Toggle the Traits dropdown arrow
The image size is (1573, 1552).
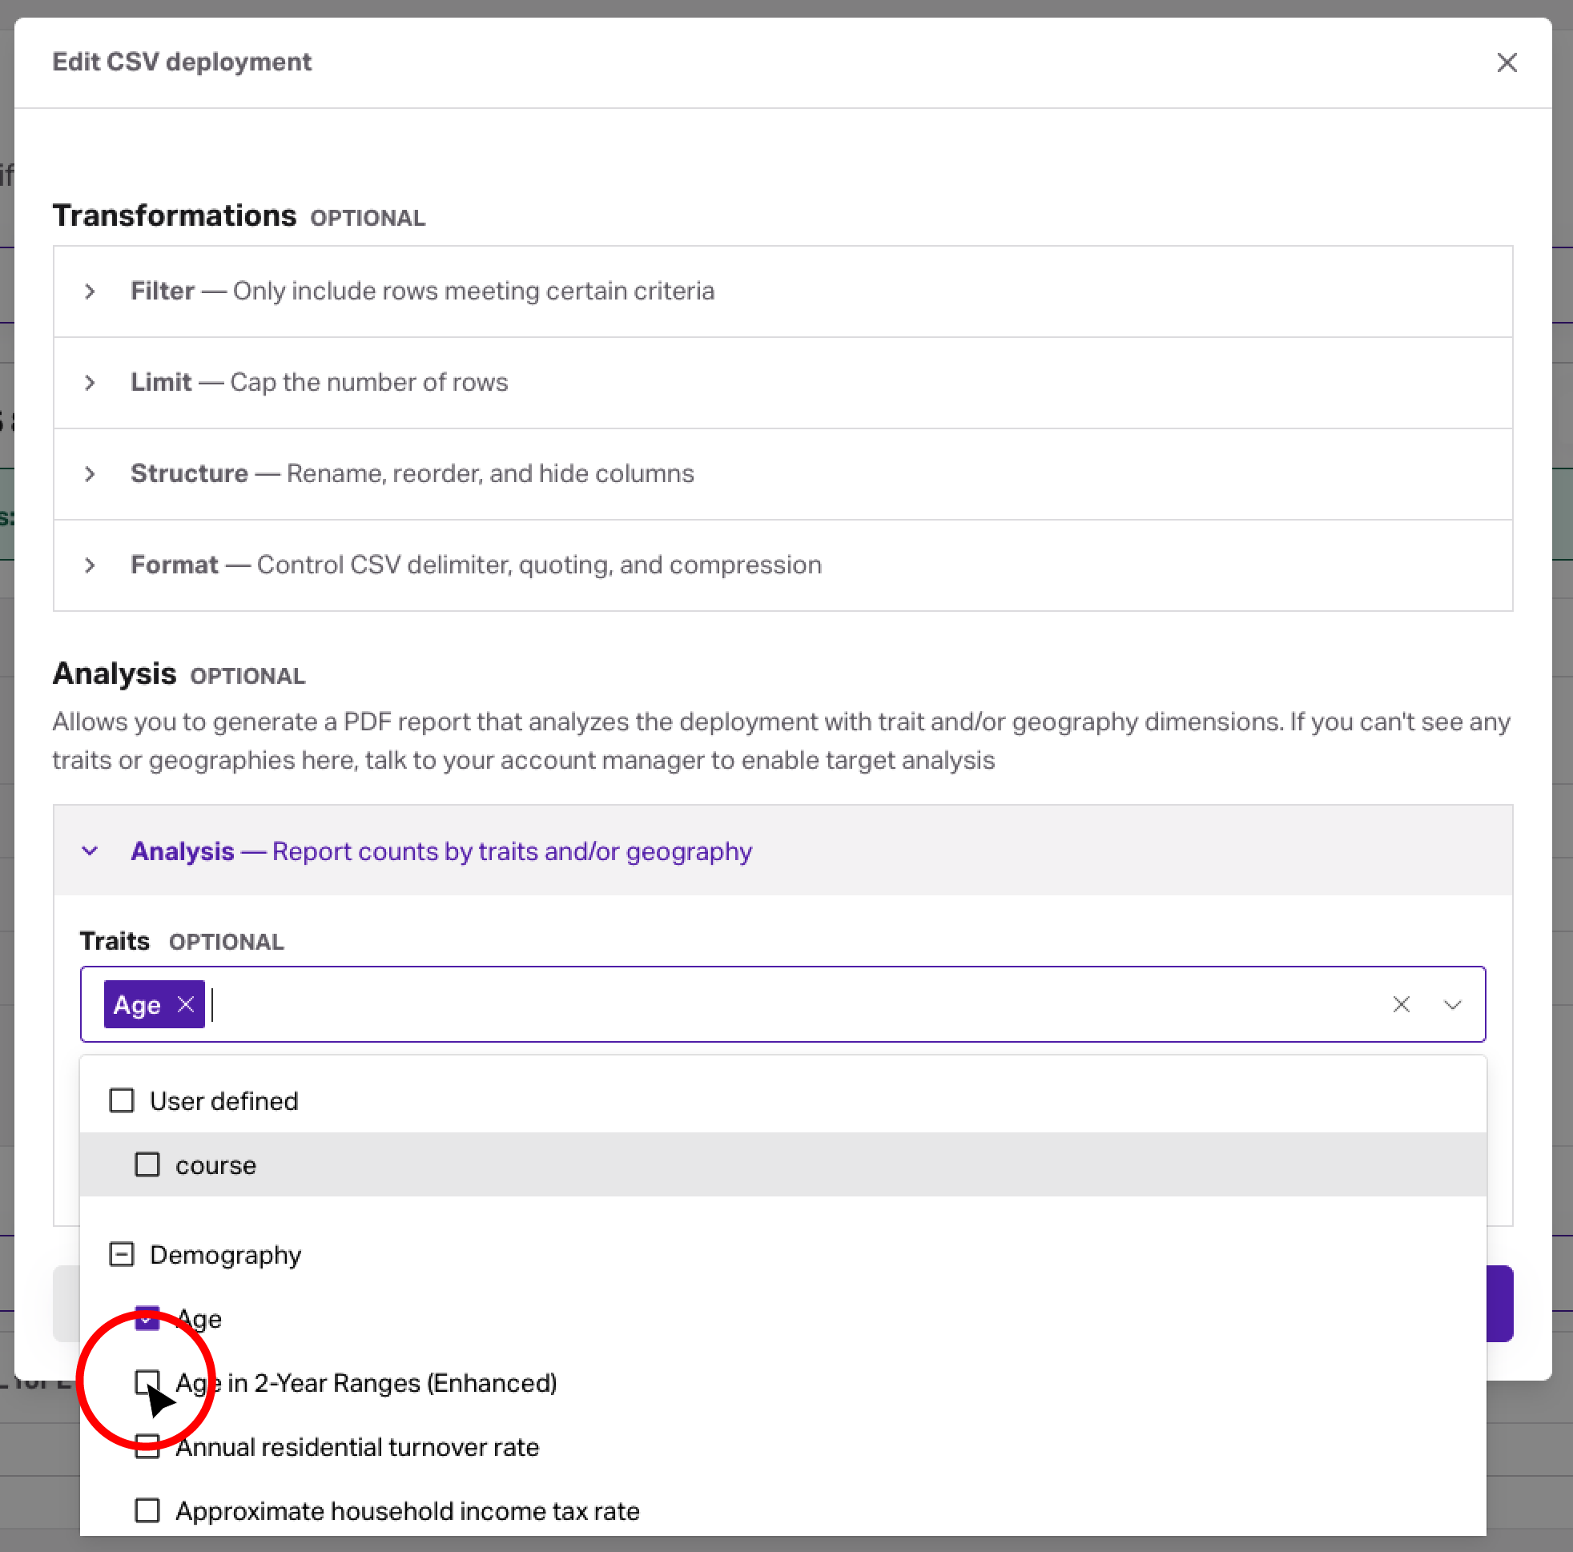(1453, 1004)
